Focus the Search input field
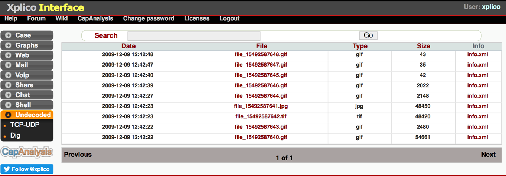The width and height of the screenshot is (506, 176). click(x=194, y=35)
